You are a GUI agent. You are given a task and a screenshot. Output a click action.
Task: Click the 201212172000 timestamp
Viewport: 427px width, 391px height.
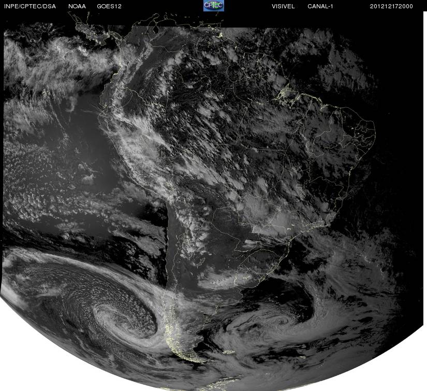(391, 6)
